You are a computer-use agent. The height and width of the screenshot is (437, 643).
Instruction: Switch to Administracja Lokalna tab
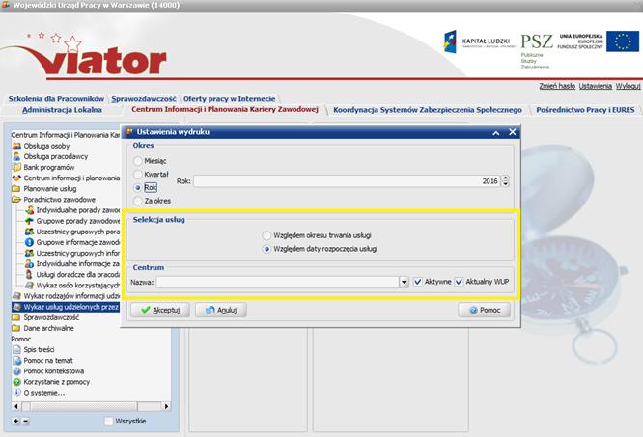pyautogui.click(x=62, y=110)
